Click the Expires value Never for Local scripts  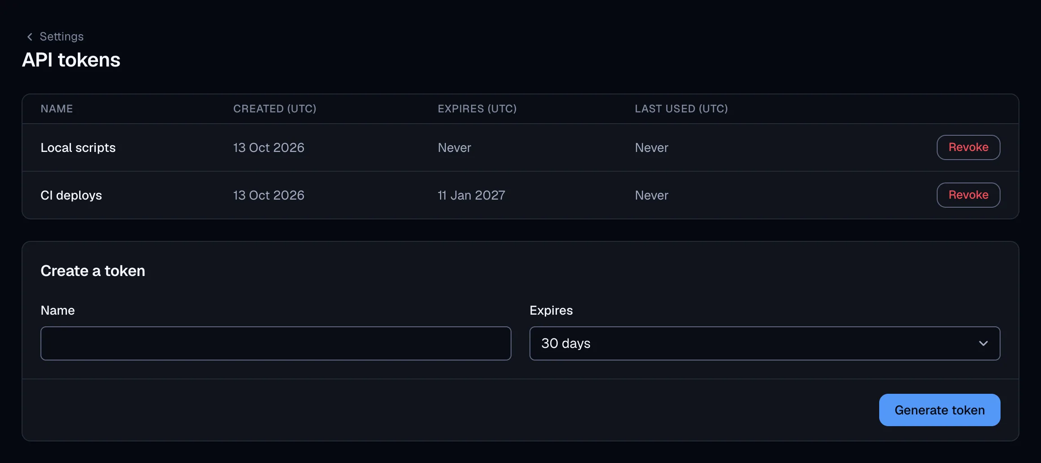(x=454, y=147)
